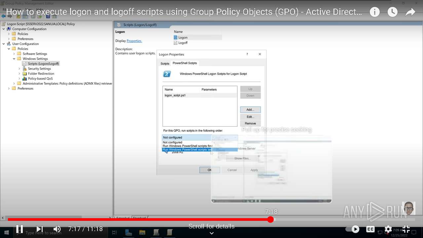The image size is (423, 238).
Task: Click the Add... button
Action: (250, 109)
